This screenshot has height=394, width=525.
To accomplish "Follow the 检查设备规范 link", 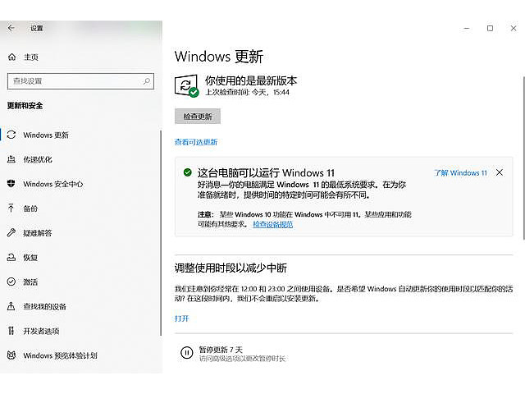I will pyautogui.click(x=273, y=224).
